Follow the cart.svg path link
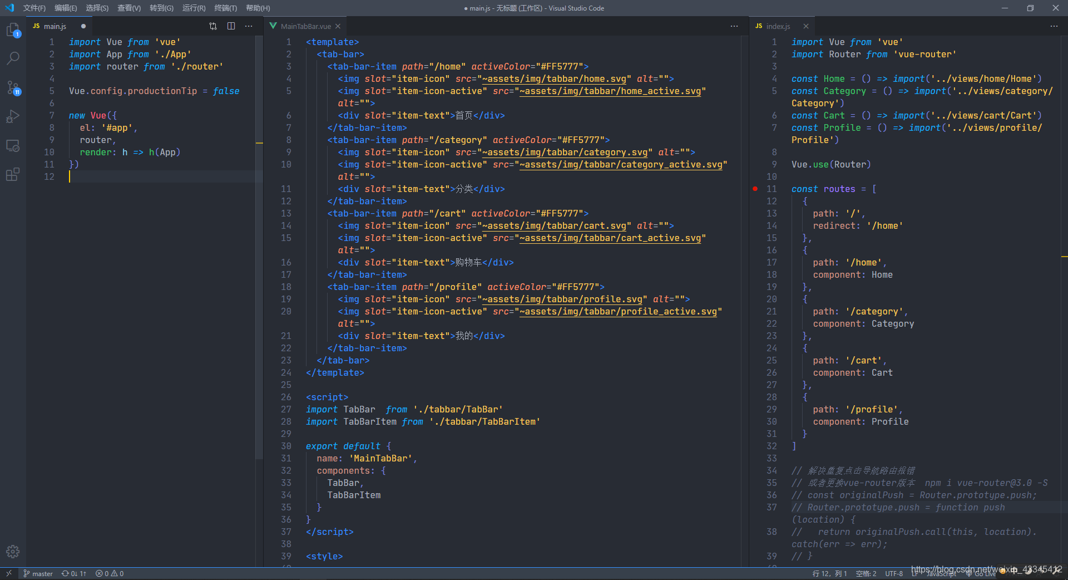The width and height of the screenshot is (1068, 580). [x=554, y=226]
